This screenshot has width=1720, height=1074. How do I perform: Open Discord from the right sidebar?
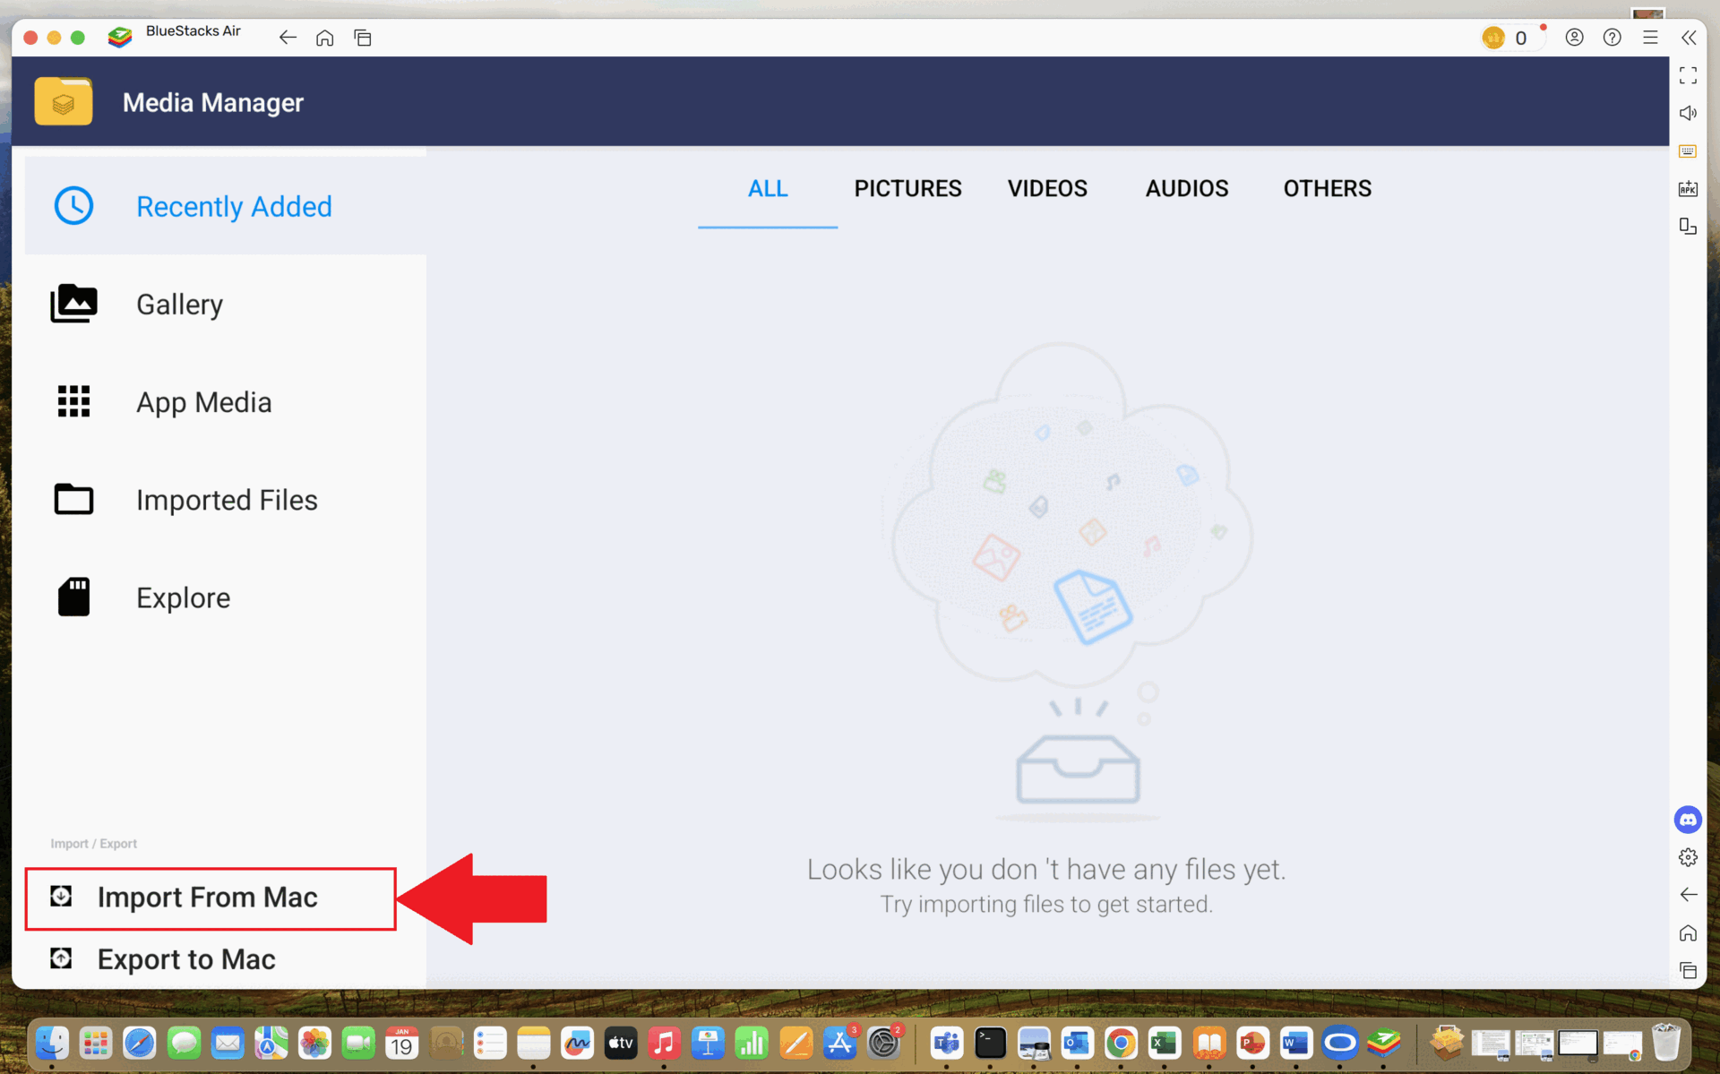tap(1688, 820)
